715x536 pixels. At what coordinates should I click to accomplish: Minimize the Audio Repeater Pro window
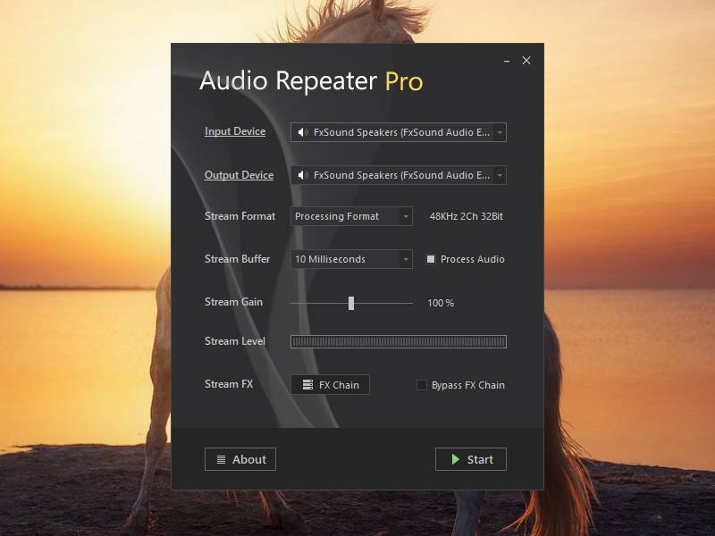pyautogui.click(x=507, y=61)
